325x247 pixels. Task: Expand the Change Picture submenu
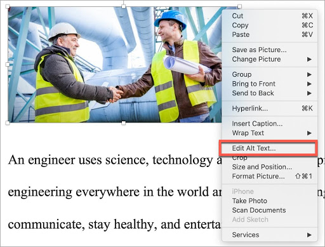click(269, 59)
